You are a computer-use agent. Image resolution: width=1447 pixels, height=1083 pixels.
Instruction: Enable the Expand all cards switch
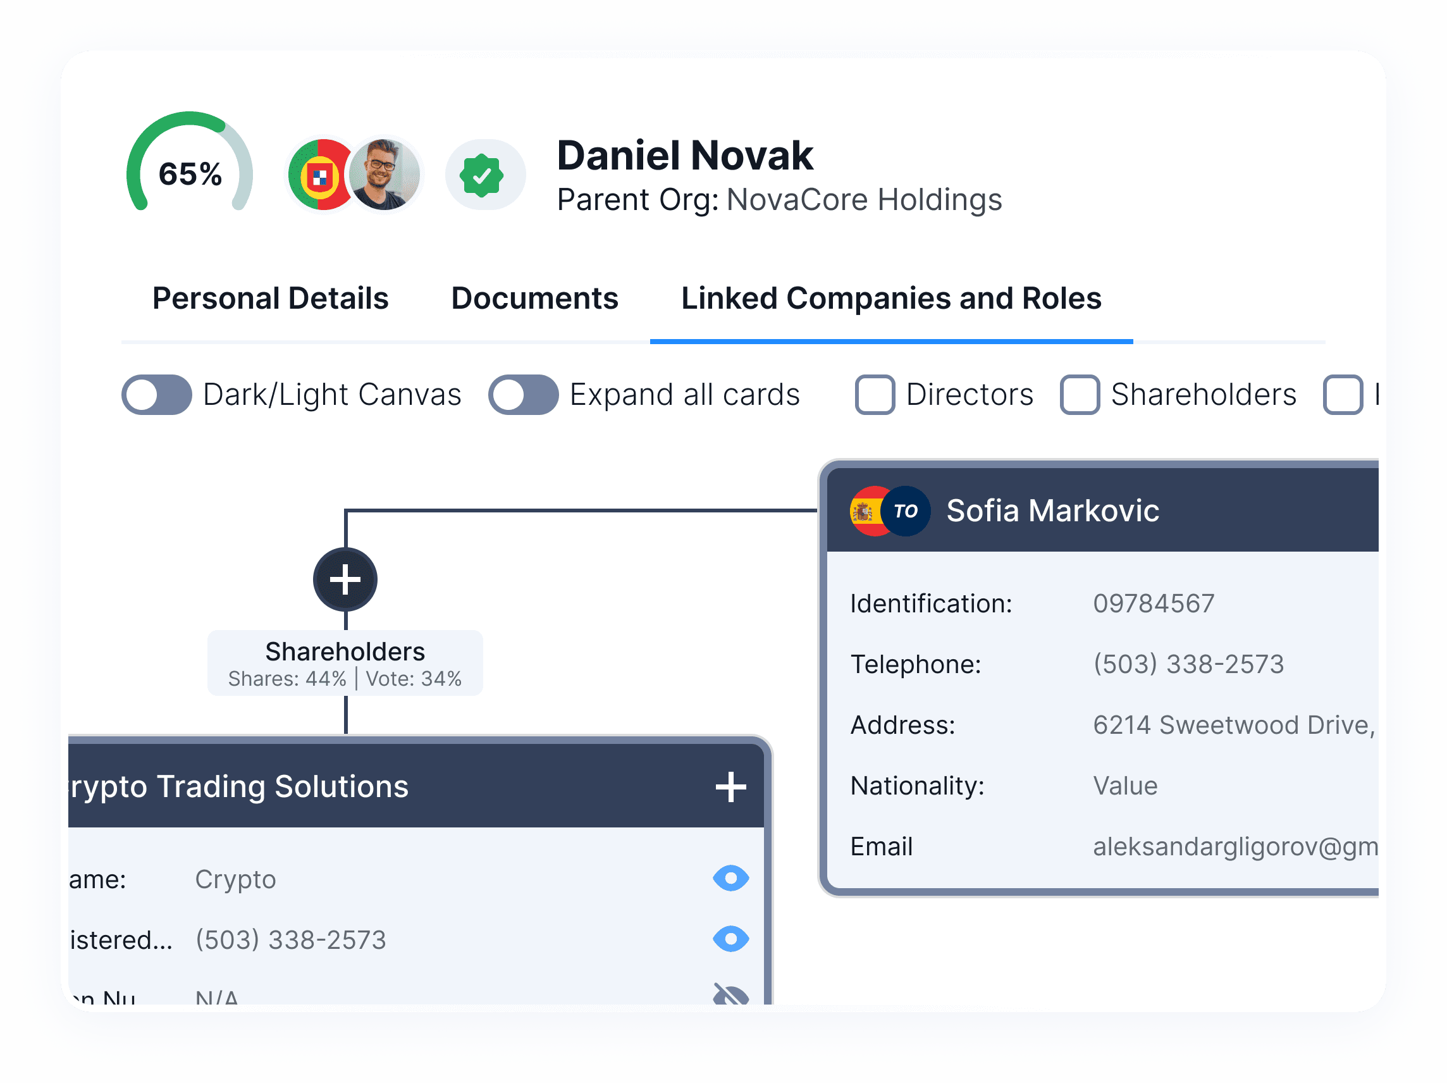pos(522,395)
